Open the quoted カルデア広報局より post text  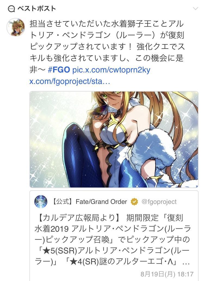pos(113,240)
